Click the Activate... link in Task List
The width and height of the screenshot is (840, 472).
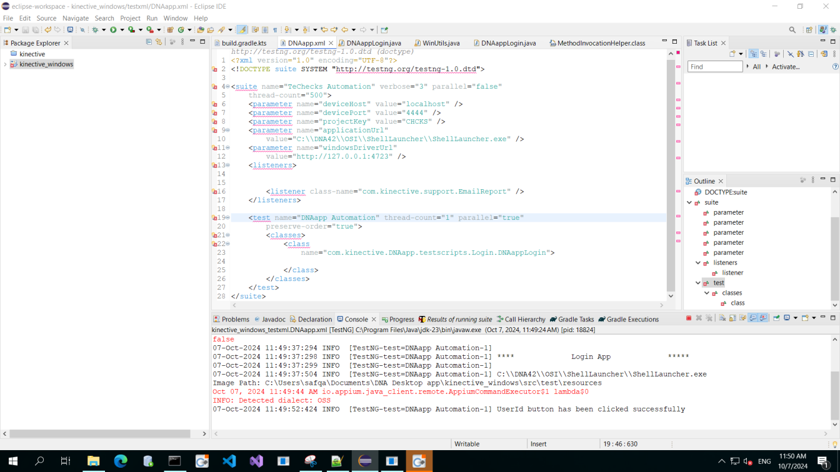coord(785,67)
